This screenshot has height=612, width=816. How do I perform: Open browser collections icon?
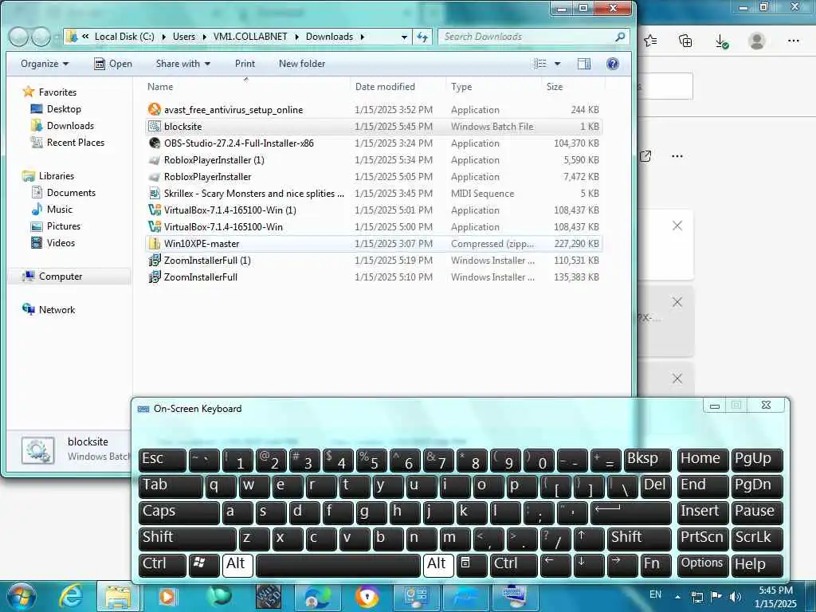pos(686,41)
